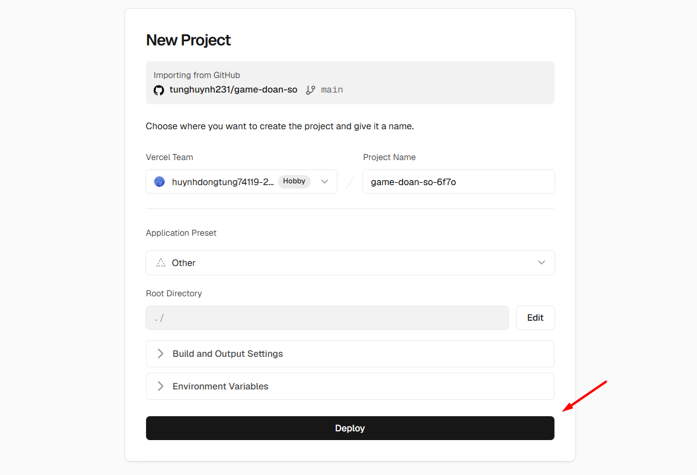The width and height of the screenshot is (697, 475).
Task: Click the main branch label
Action: pos(332,90)
